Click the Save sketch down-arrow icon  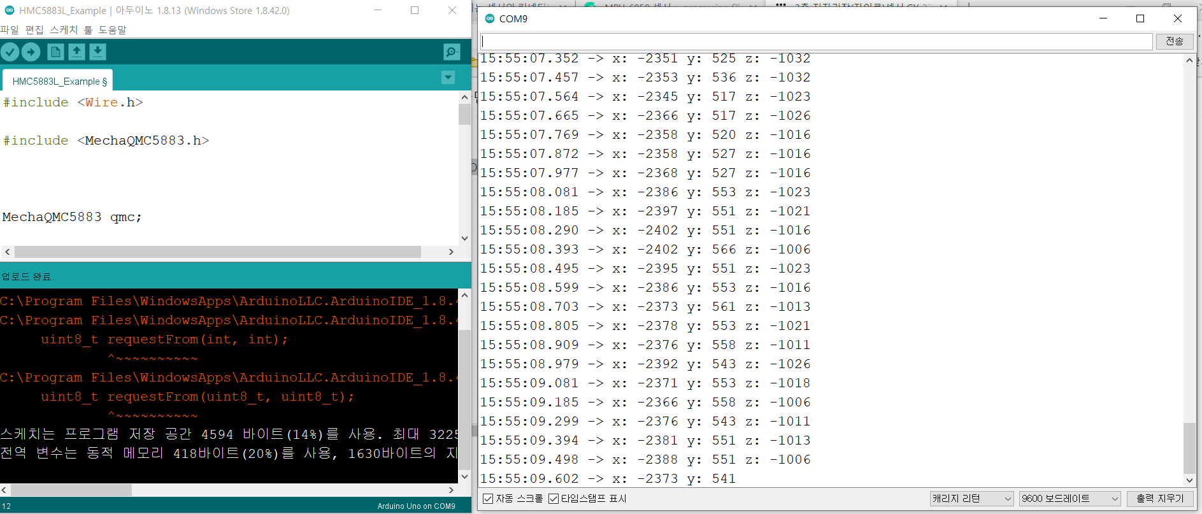tap(97, 52)
